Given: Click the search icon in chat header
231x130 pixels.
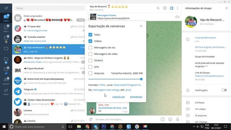Looking at the screenshot, I should (158, 8).
